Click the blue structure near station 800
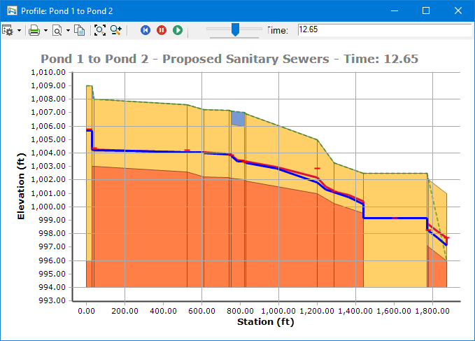The image size is (475, 341). pyautogui.click(x=238, y=118)
